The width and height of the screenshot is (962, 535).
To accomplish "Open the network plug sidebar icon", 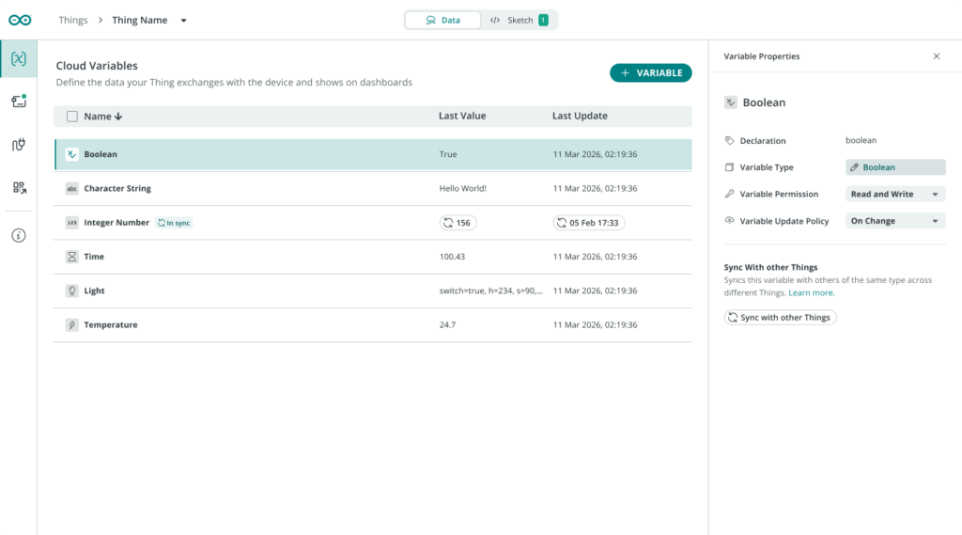I will tap(19, 144).
